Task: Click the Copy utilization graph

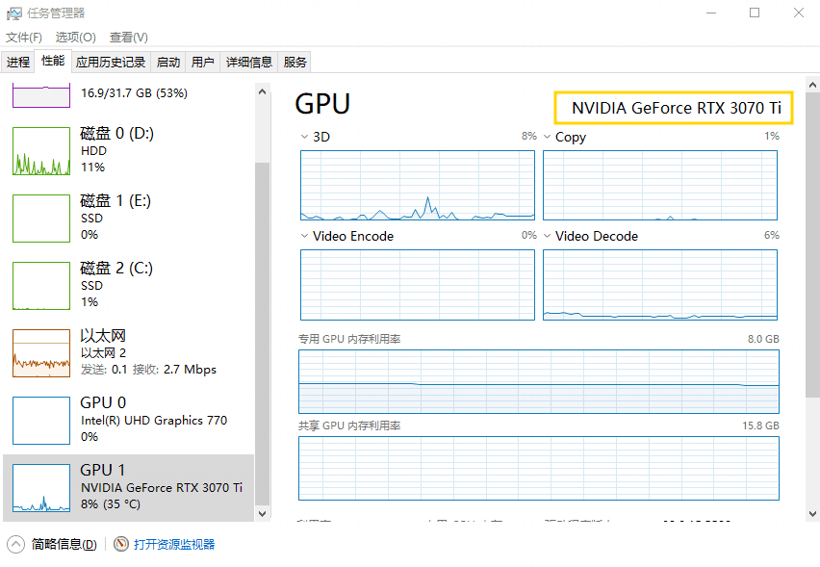Action: click(660, 186)
